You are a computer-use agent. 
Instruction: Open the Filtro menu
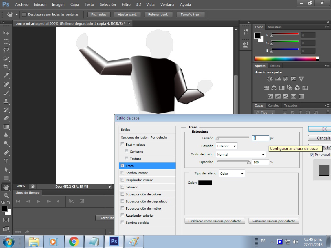[126, 5]
